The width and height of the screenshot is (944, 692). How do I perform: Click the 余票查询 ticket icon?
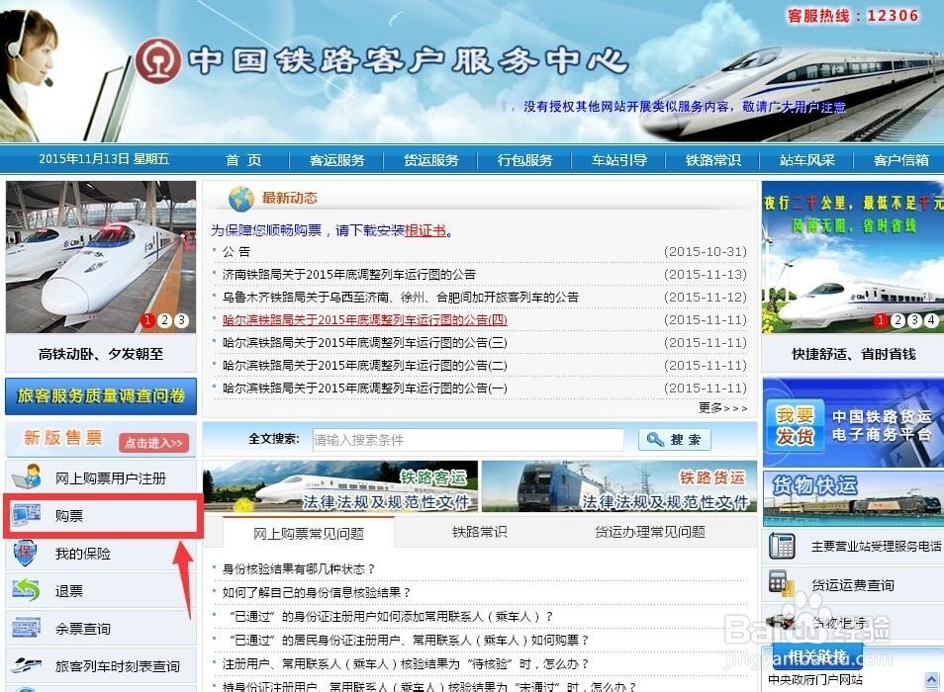pos(27,629)
